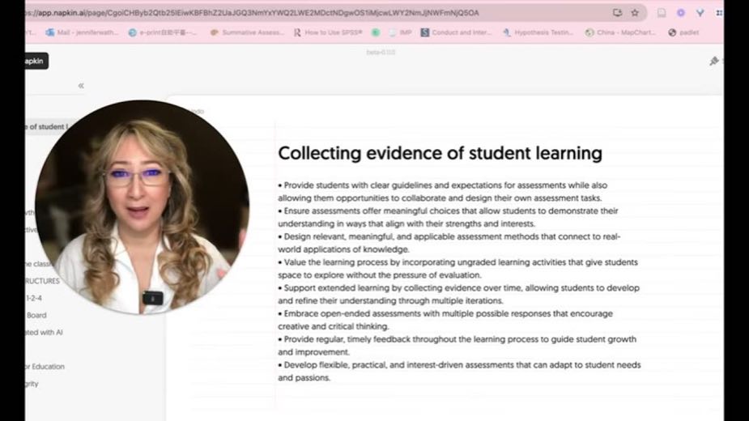Open the padlet bookmark
Image resolution: width=749 pixels, height=421 pixels.
pyautogui.click(x=683, y=32)
